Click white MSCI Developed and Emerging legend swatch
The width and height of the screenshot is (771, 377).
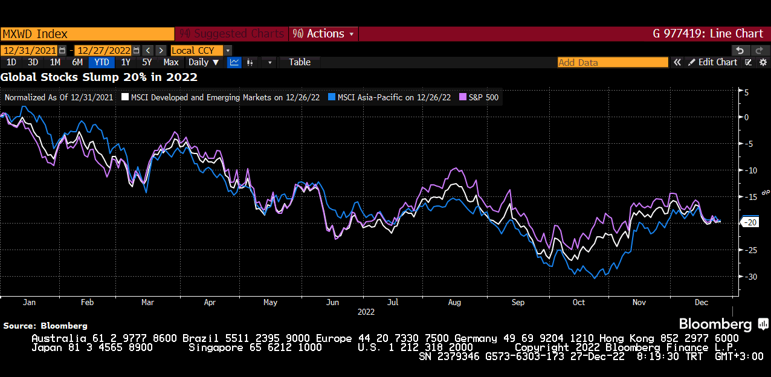tap(125, 97)
